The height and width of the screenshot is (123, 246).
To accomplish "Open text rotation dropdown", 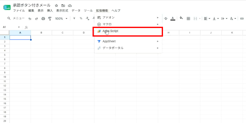I will [x=233, y=18].
